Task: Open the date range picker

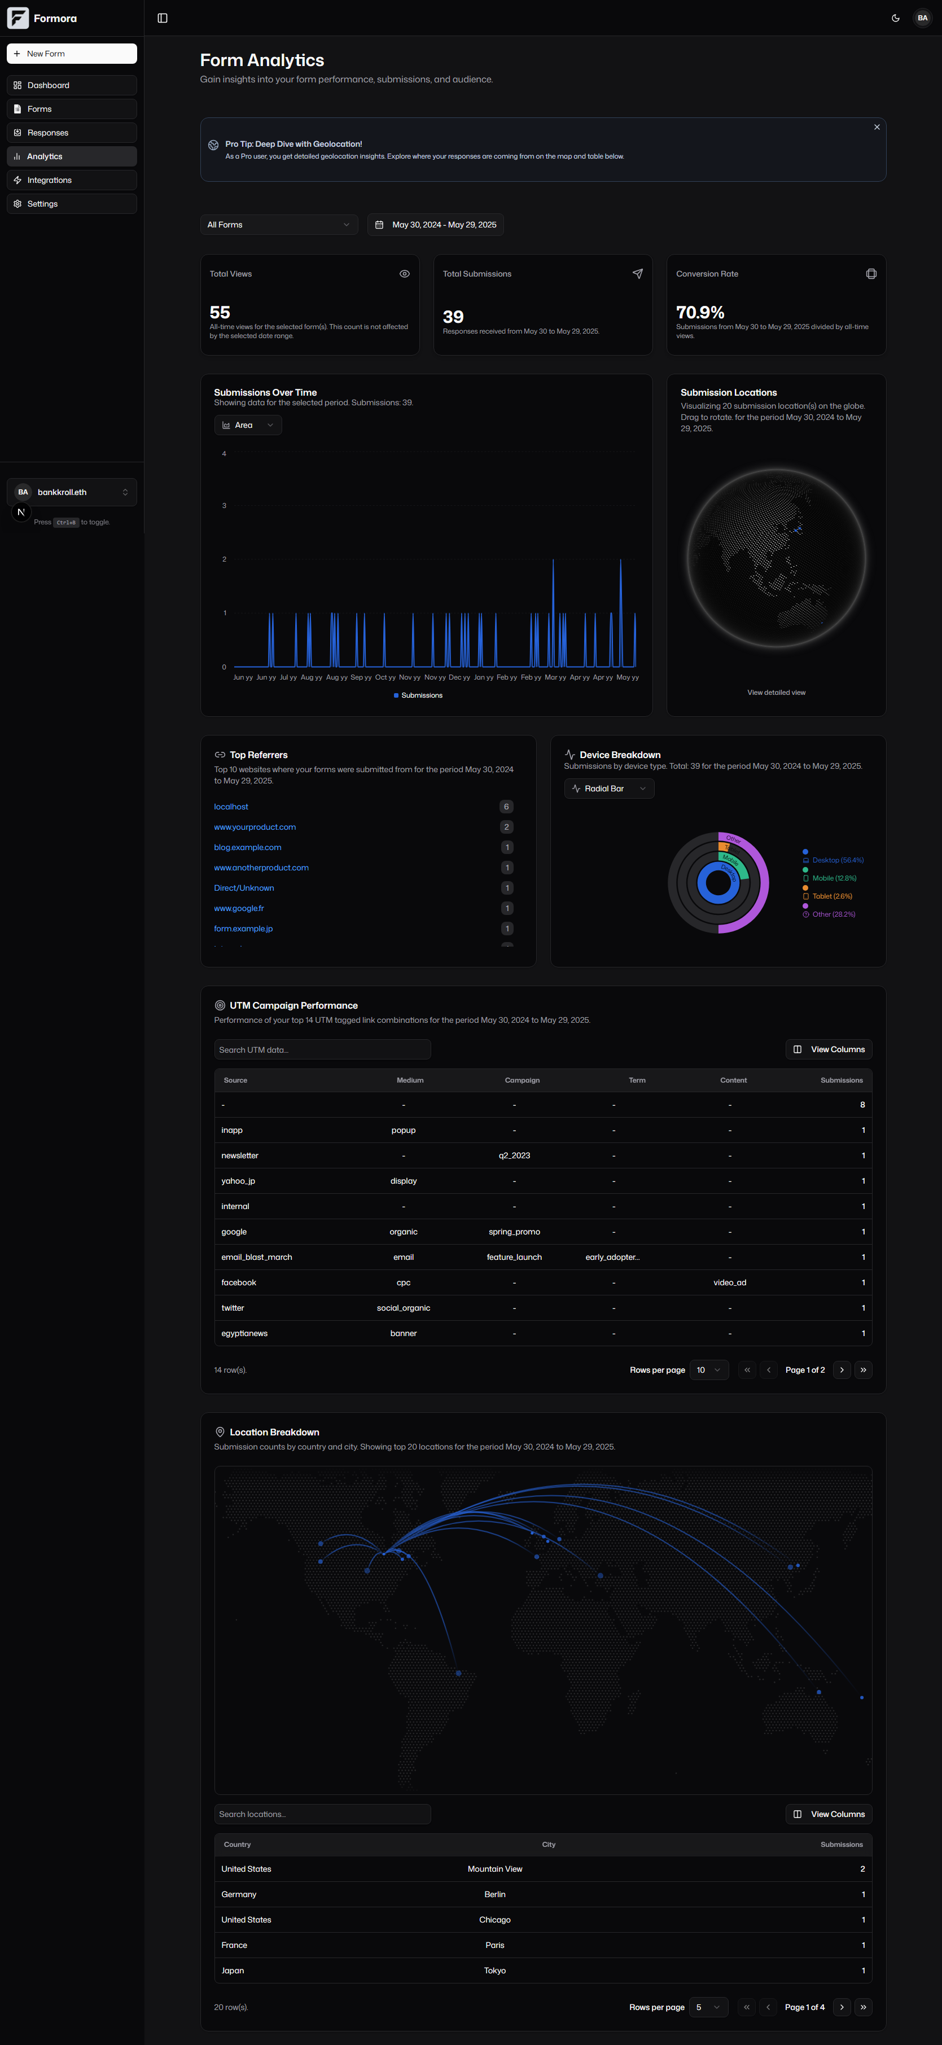Action: point(435,225)
